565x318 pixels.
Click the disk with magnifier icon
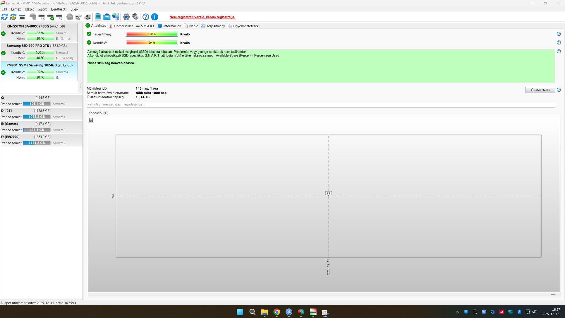coord(59,17)
